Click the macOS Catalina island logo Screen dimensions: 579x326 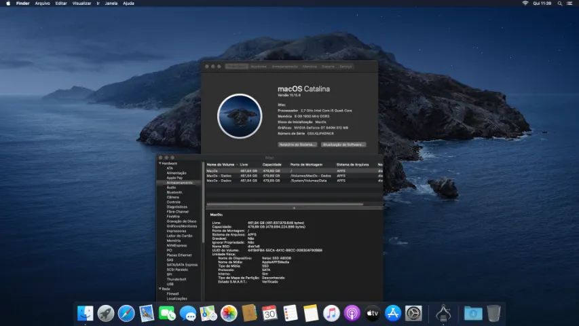(x=240, y=116)
